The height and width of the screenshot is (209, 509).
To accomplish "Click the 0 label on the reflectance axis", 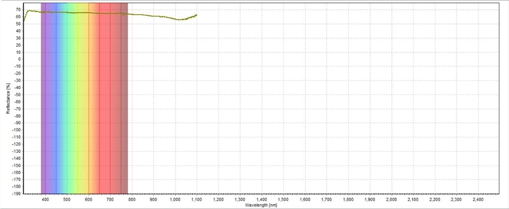I will [x=19, y=59].
